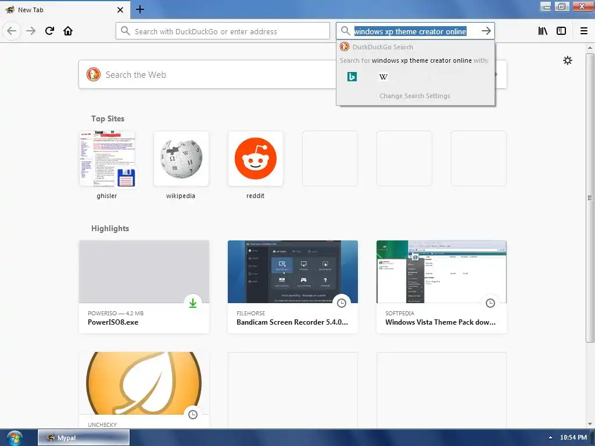Image resolution: width=595 pixels, height=446 pixels.
Task: Open new tab preferences gear icon
Action: point(567,60)
